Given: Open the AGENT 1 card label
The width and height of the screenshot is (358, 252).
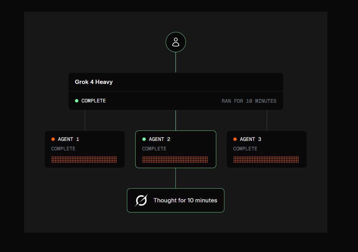Looking at the screenshot, I should [69, 139].
